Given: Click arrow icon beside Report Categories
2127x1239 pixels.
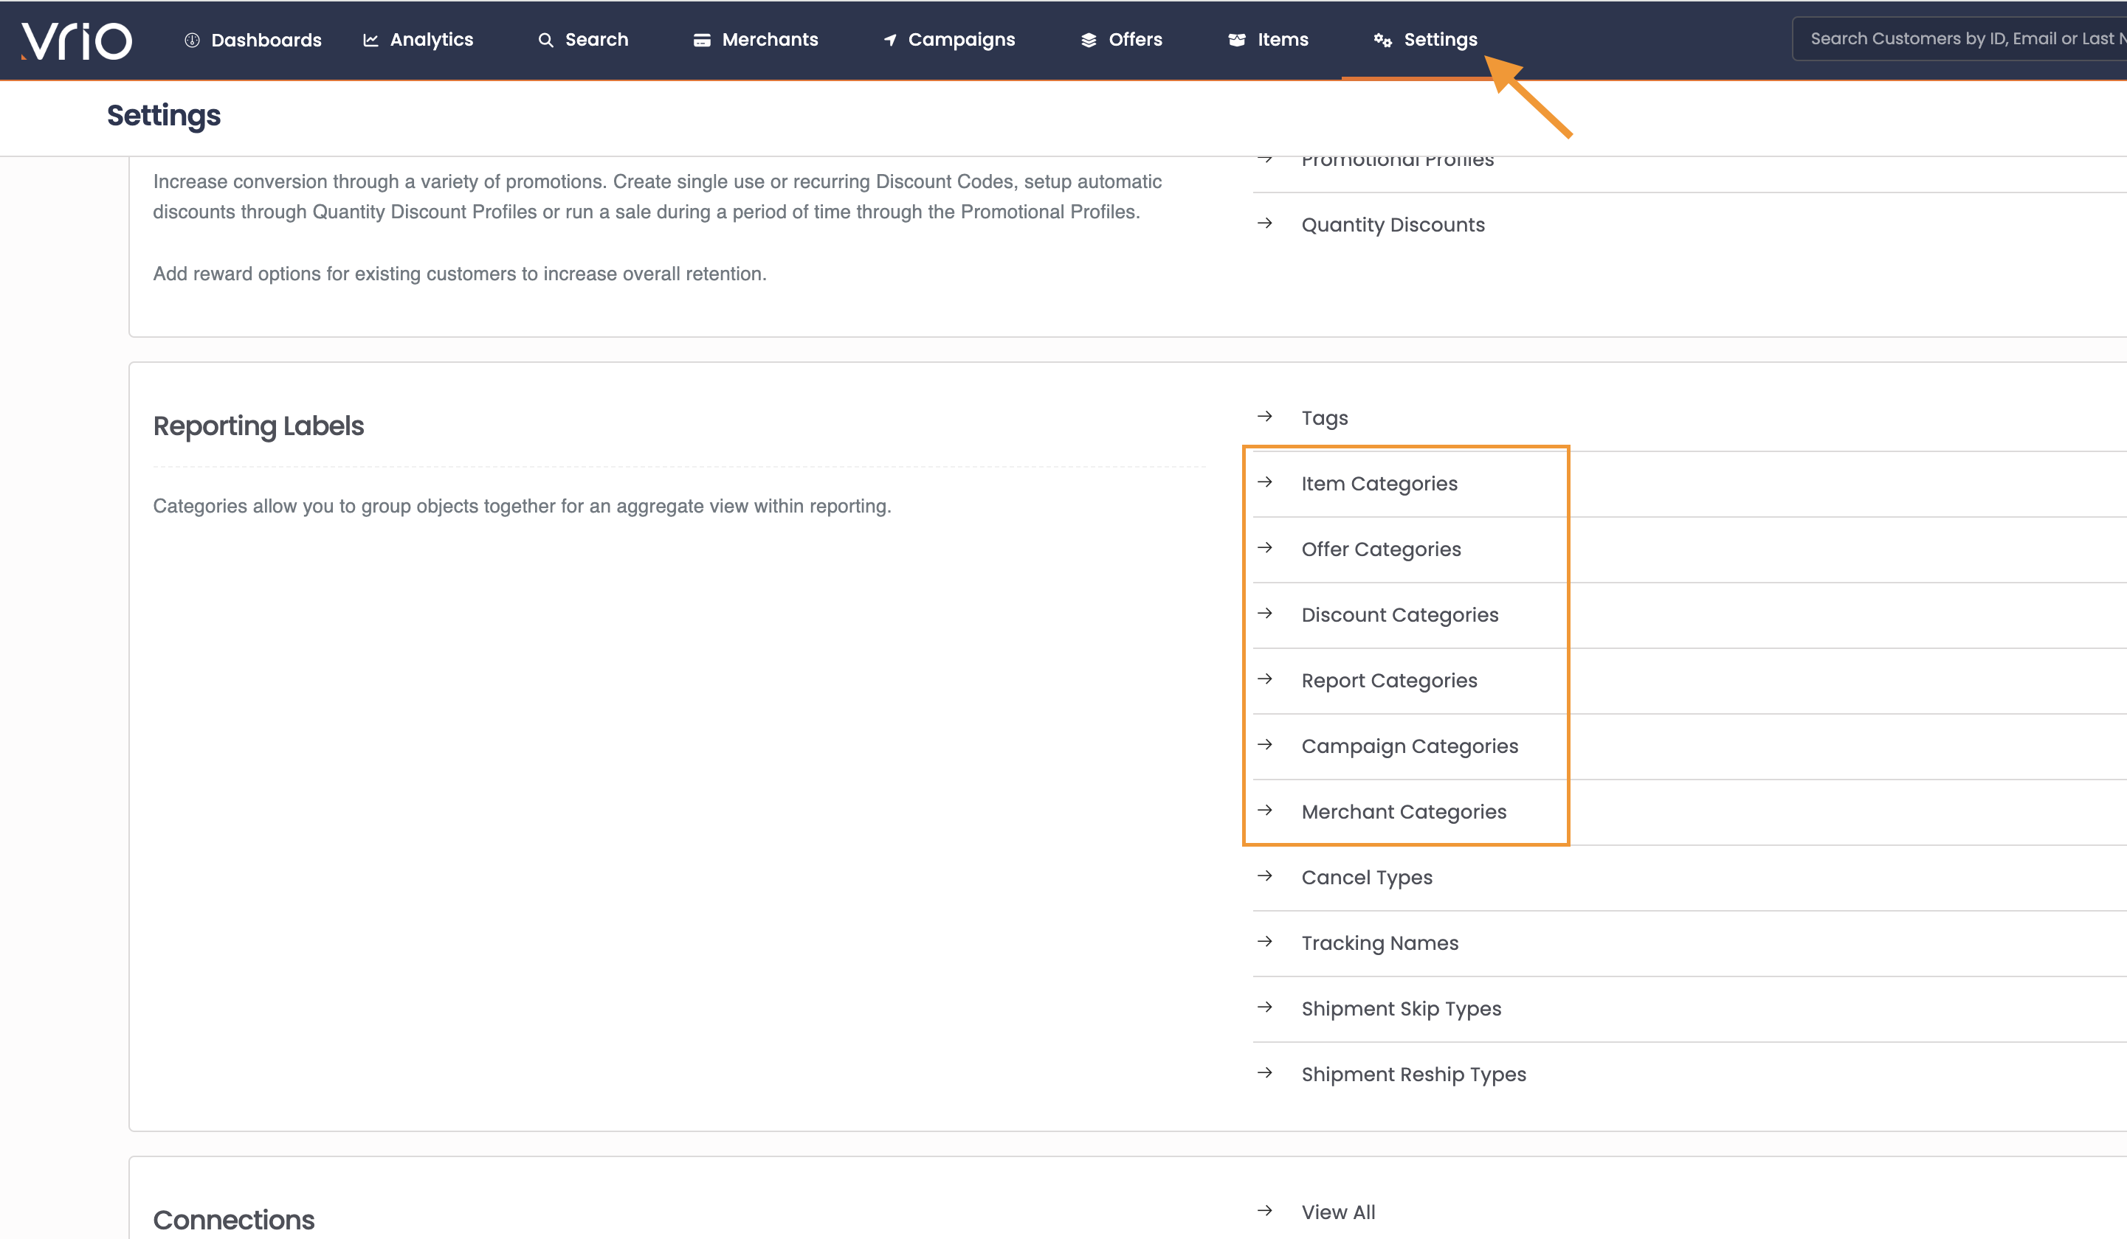Looking at the screenshot, I should click(x=1264, y=680).
